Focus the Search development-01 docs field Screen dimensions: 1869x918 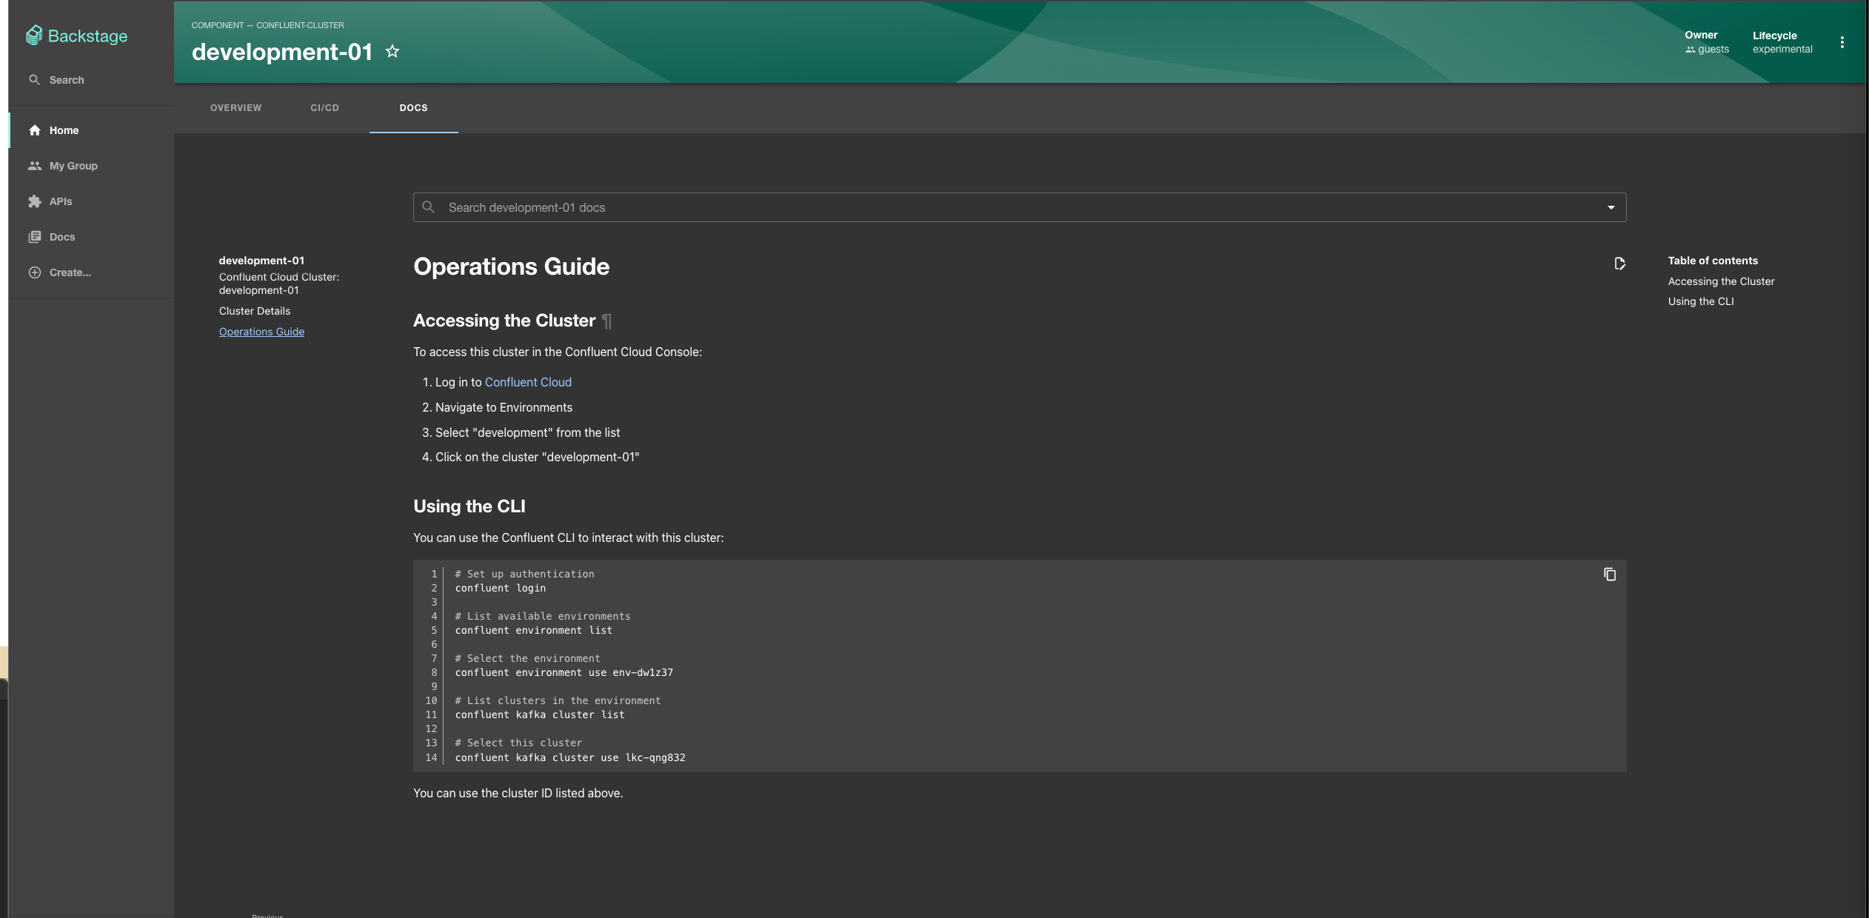(x=1019, y=207)
